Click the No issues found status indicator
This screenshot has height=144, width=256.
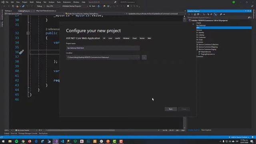(22, 130)
